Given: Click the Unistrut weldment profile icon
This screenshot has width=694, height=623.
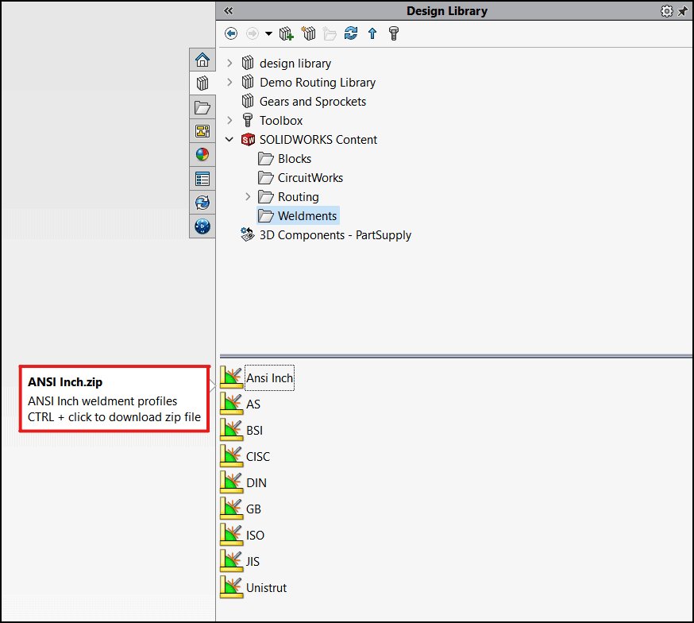Looking at the screenshot, I should tap(232, 587).
